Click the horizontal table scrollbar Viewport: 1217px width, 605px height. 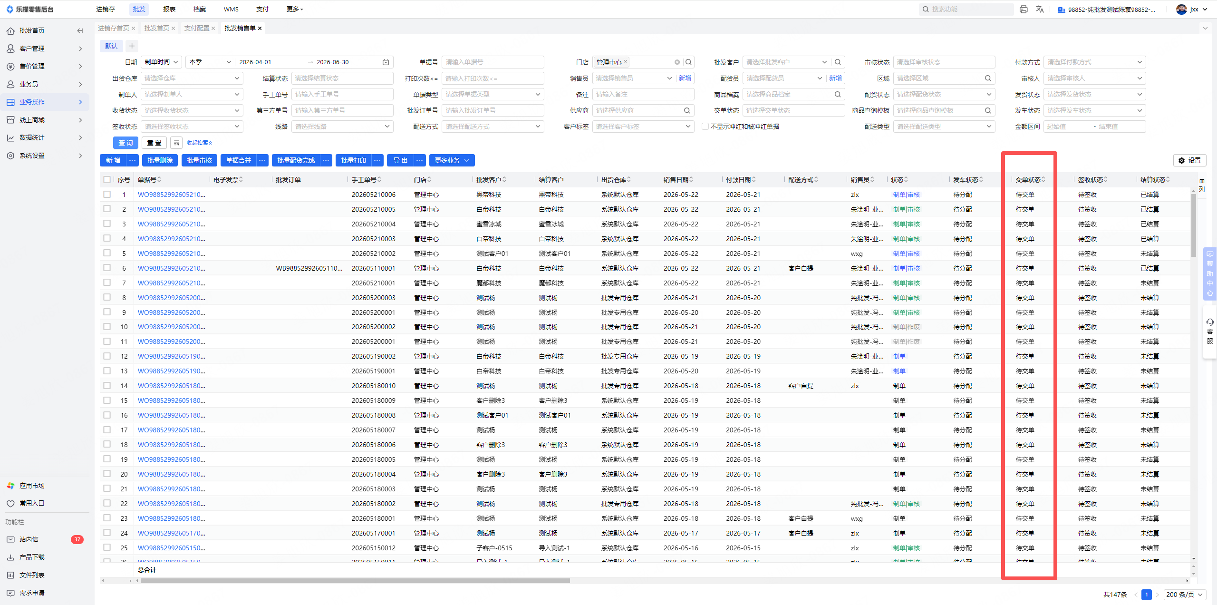pos(354,580)
